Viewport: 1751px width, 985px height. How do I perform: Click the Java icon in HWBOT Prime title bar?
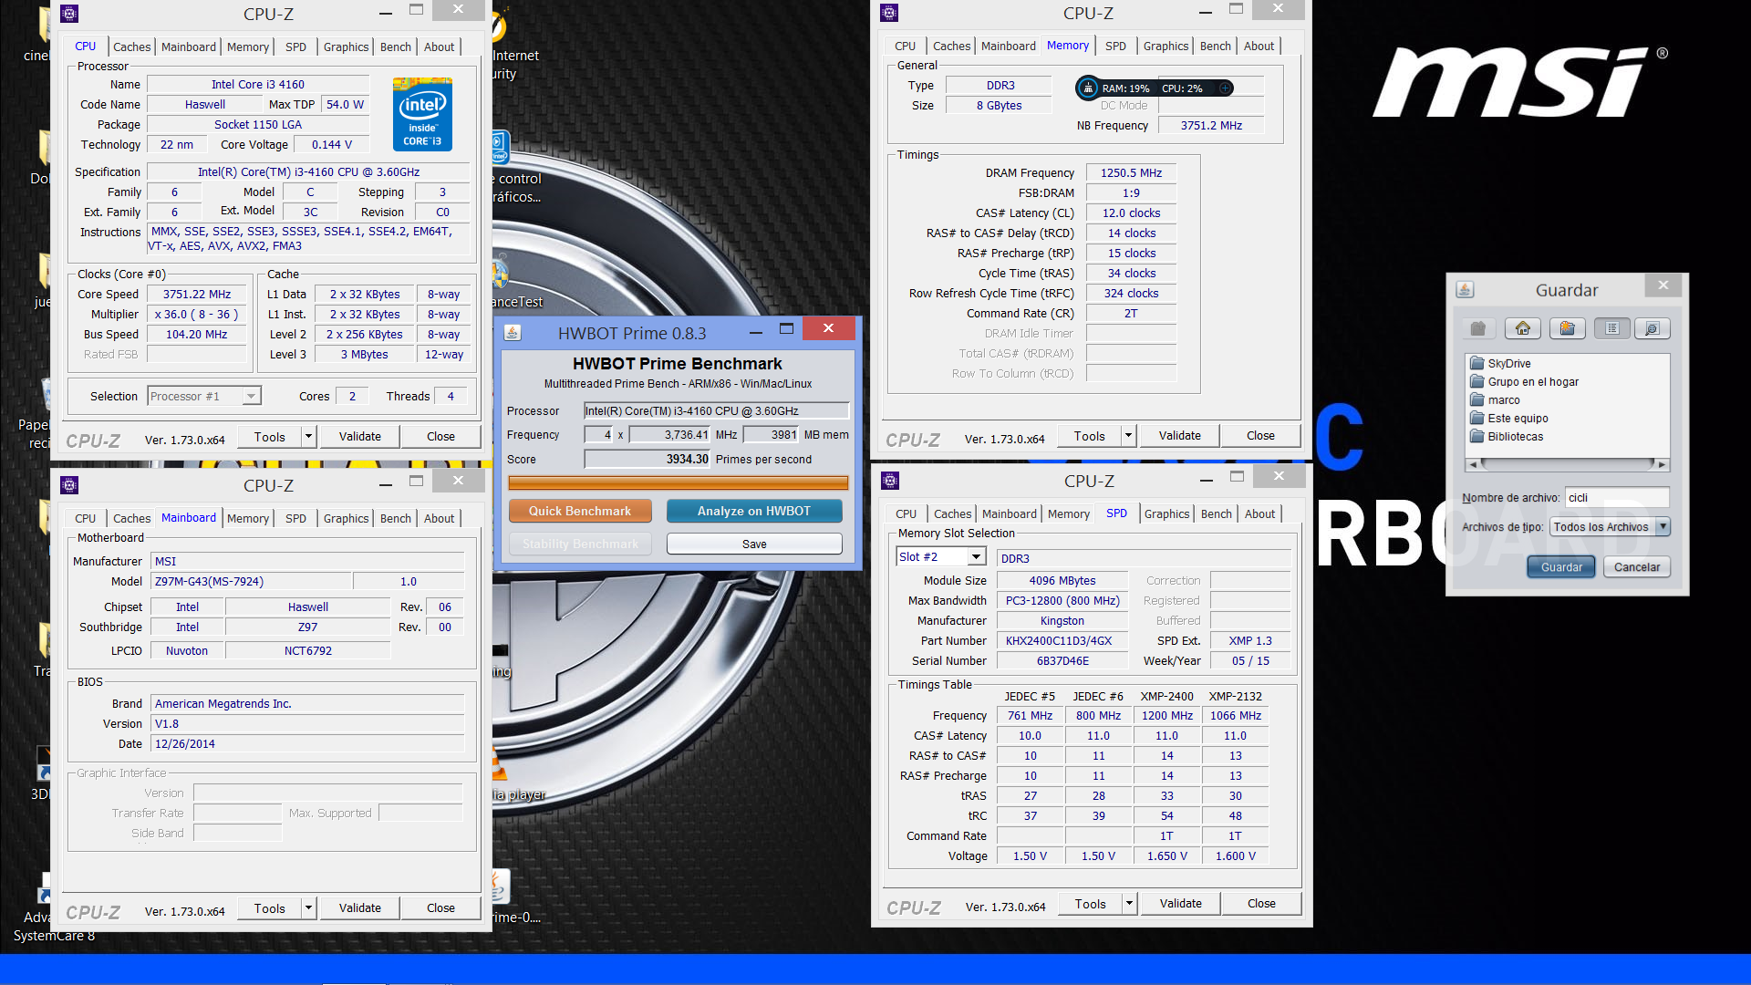coord(513,333)
